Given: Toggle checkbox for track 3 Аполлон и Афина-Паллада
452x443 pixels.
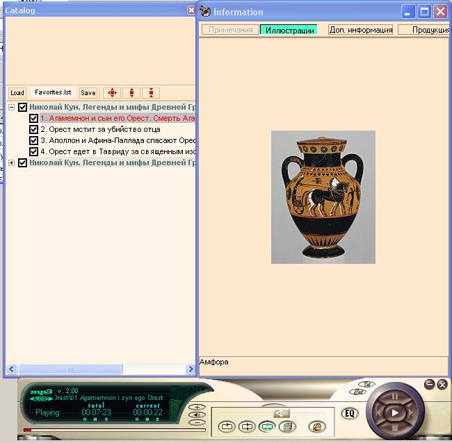Looking at the screenshot, I should coord(33,140).
